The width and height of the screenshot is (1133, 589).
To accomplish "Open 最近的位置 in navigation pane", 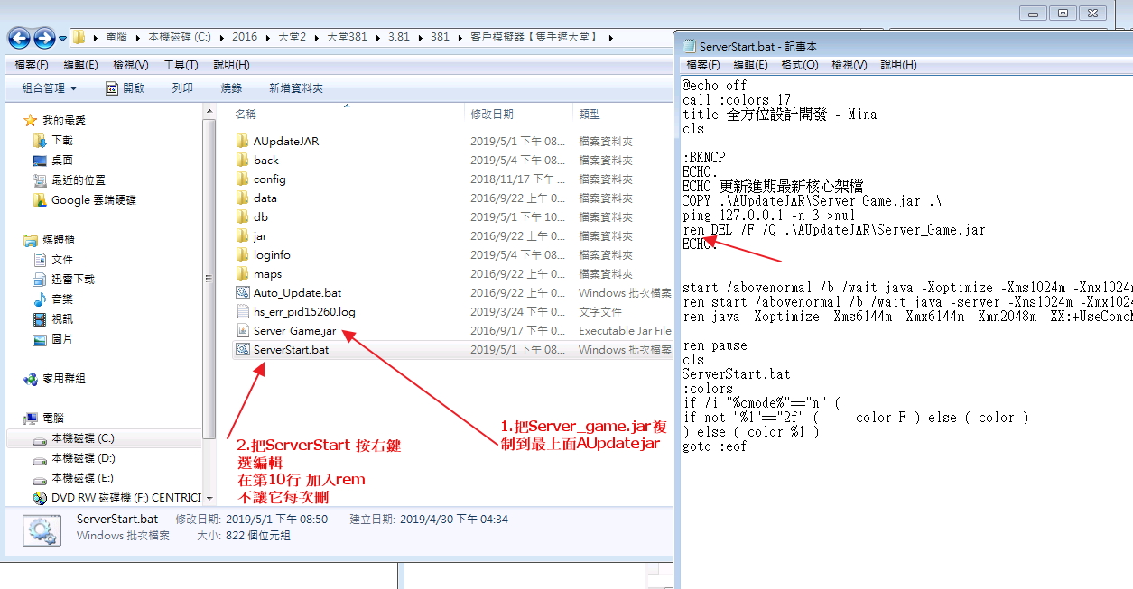I will (69, 180).
